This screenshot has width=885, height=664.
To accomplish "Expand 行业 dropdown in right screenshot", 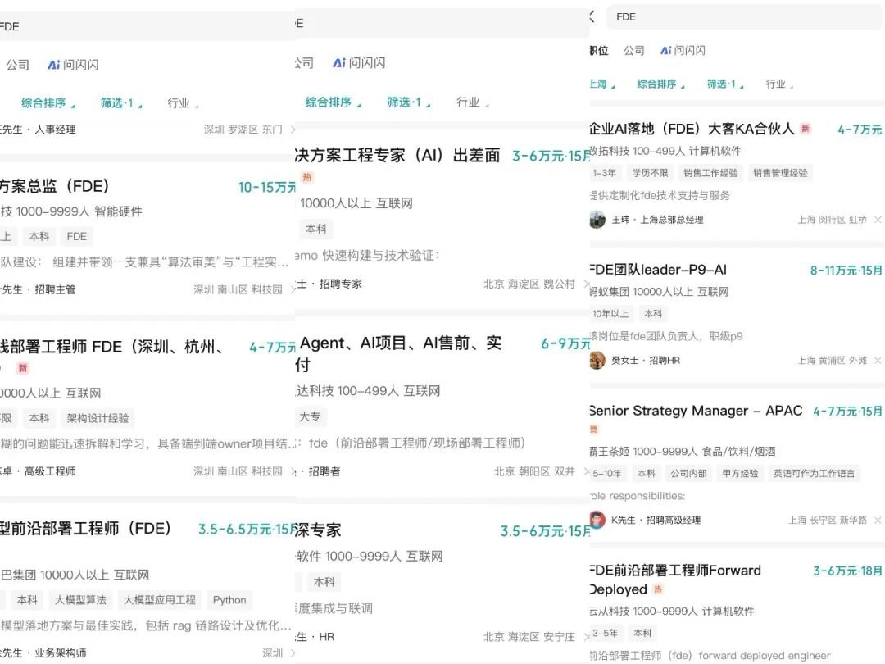I will click(x=779, y=84).
